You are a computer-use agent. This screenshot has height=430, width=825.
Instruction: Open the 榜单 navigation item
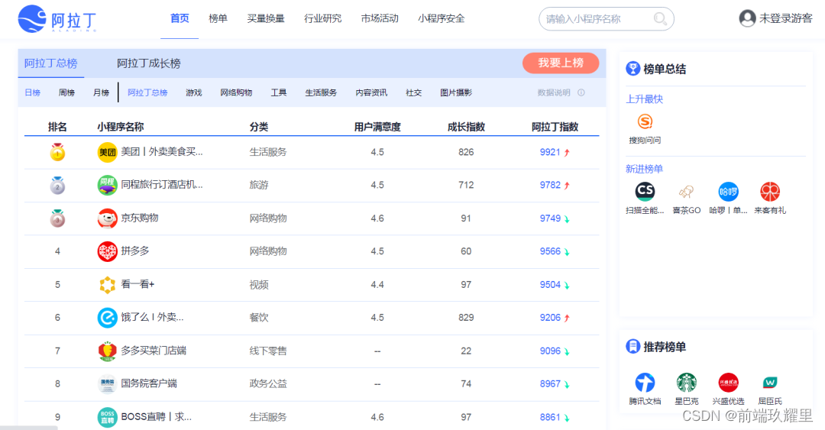[218, 18]
